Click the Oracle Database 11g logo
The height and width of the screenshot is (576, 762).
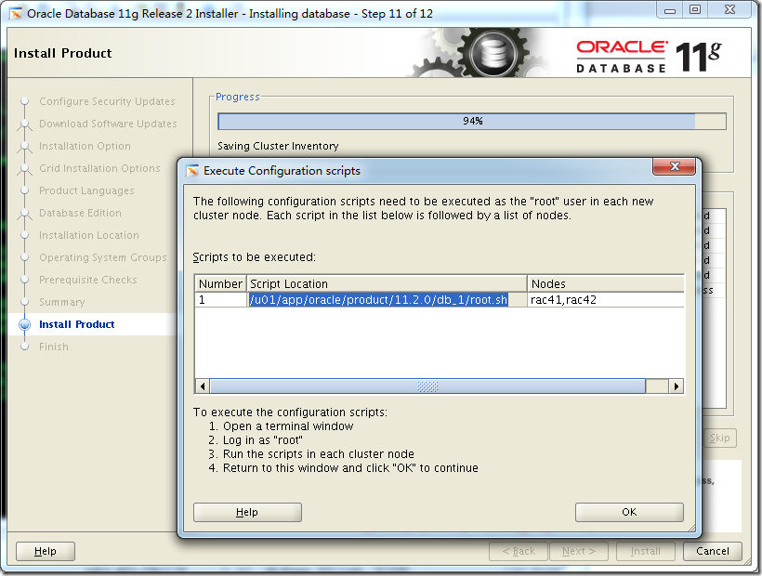pos(649,57)
